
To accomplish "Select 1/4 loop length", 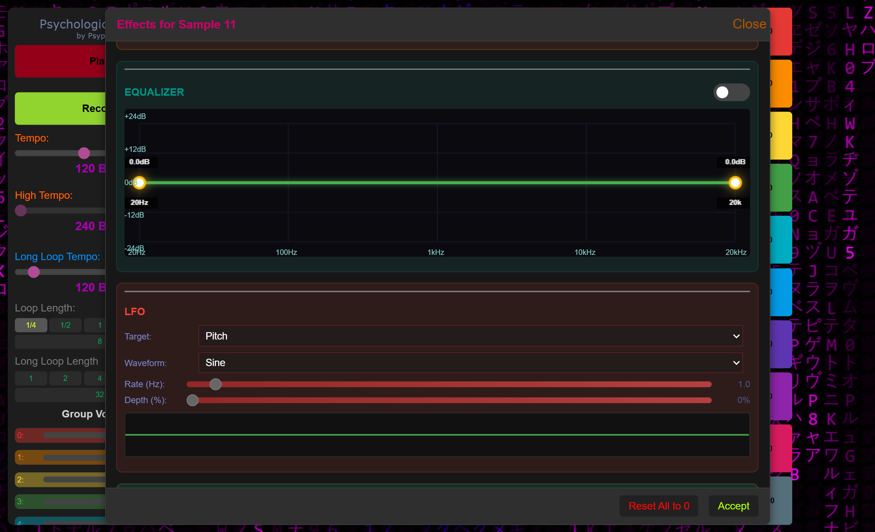I will (x=31, y=325).
